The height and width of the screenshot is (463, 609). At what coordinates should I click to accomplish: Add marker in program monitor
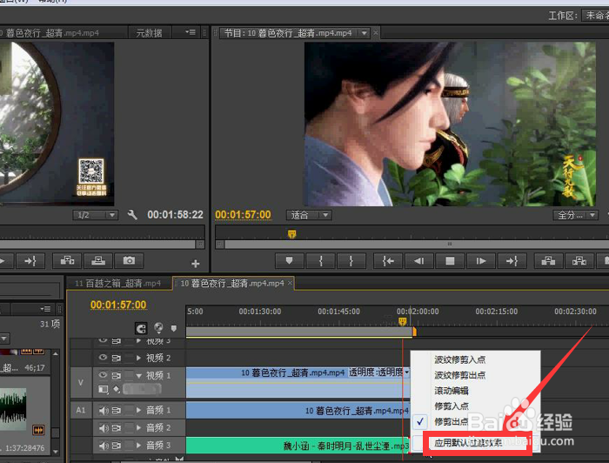(290, 261)
